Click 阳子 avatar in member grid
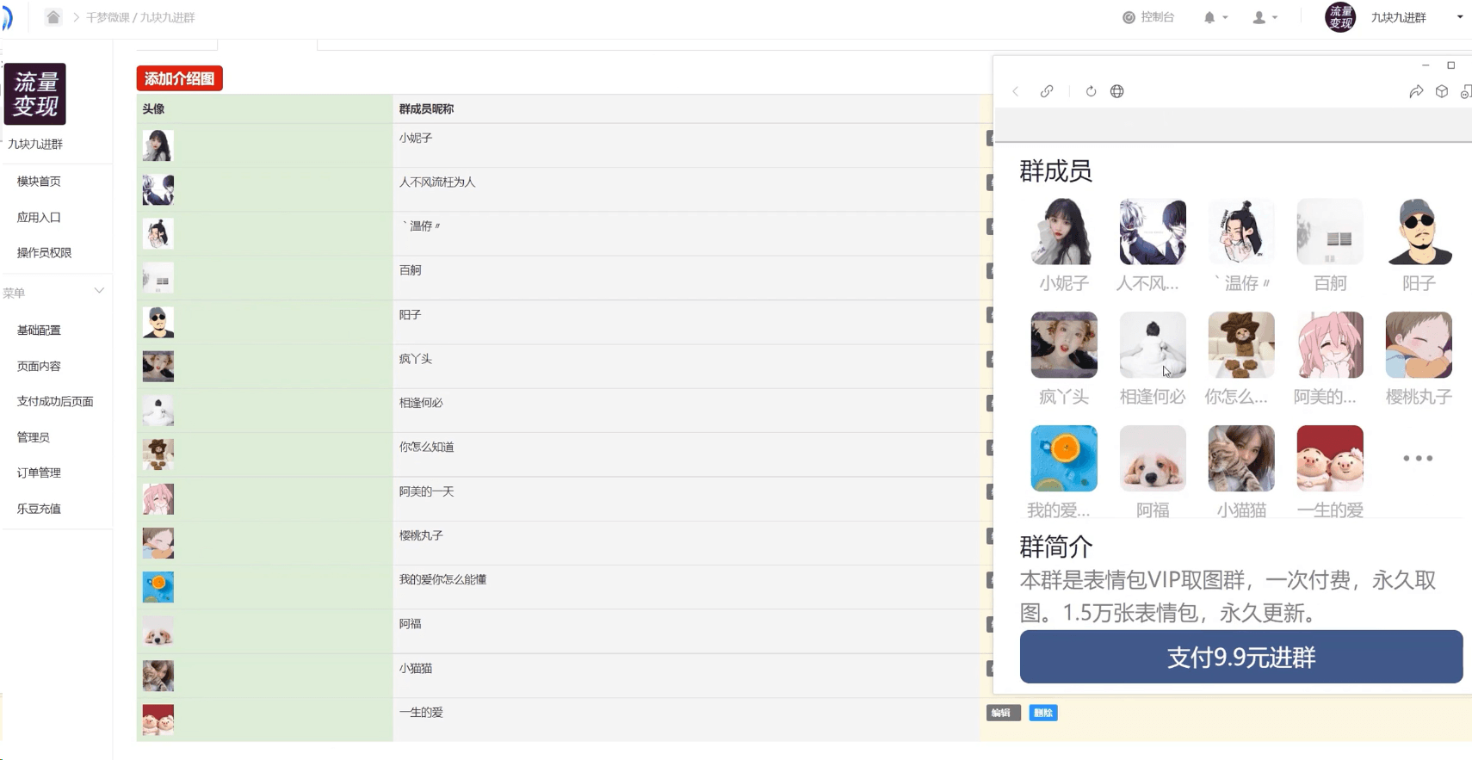 1419,232
